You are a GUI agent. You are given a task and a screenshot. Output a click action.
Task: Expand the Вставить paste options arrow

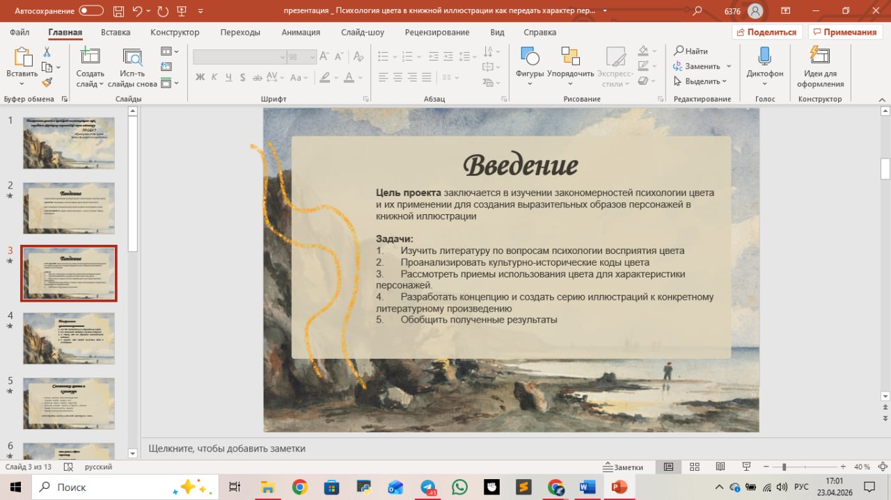22,84
